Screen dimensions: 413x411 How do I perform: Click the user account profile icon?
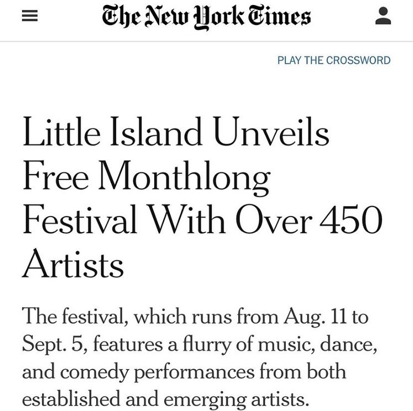(383, 17)
